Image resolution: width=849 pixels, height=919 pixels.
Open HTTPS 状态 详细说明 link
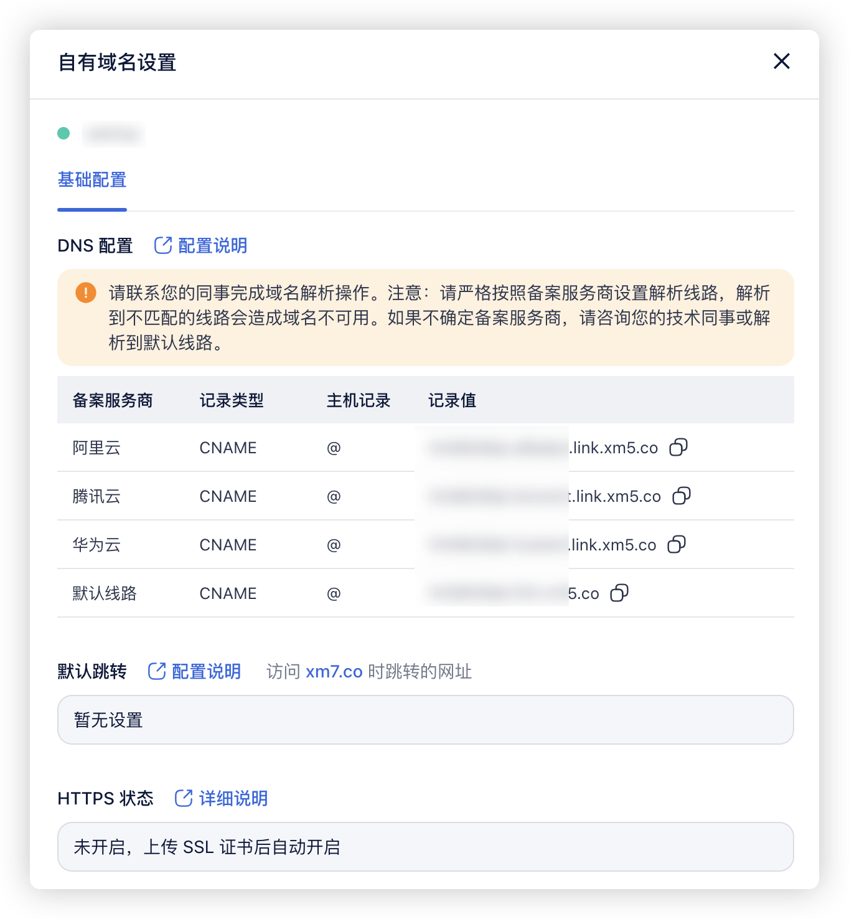pyautogui.click(x=221, y=798)
